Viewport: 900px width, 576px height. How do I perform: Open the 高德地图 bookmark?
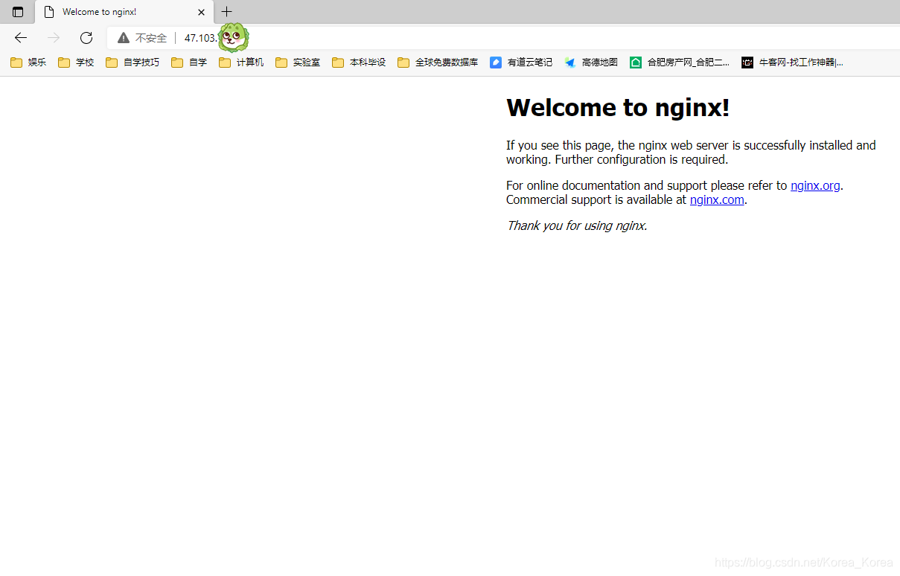click(x=591, y=63)
